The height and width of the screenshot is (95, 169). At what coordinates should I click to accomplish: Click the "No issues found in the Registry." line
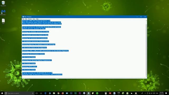[x=35, y=47]
